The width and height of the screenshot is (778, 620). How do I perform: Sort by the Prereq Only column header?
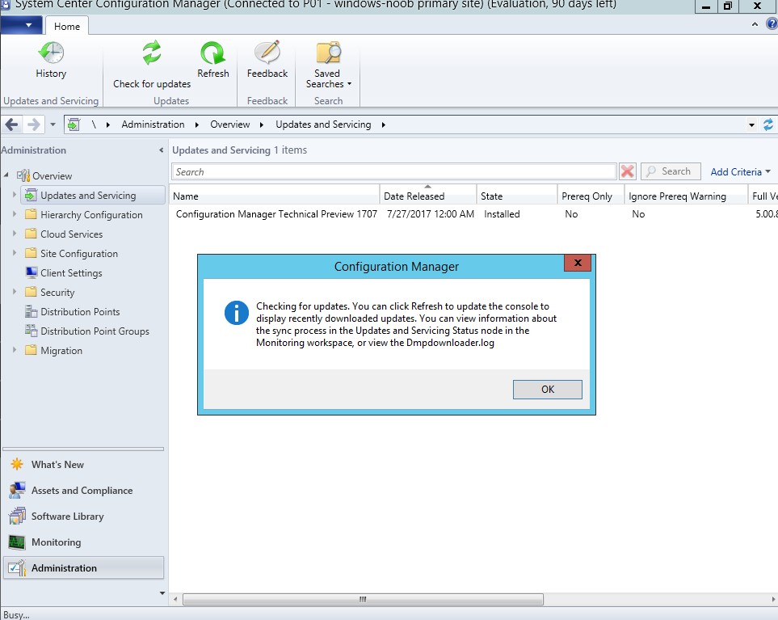coord(591,196)
